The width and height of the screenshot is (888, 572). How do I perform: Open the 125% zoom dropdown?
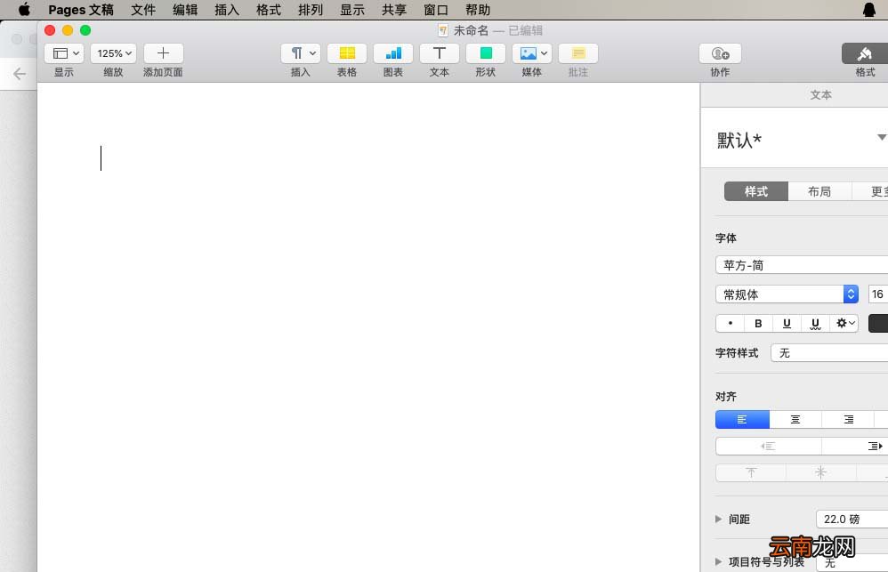pos(113,53)
